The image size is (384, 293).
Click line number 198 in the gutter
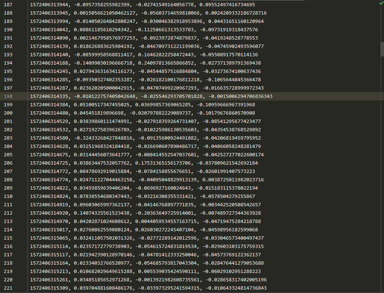pyautogui.click(x=8, y=96)
